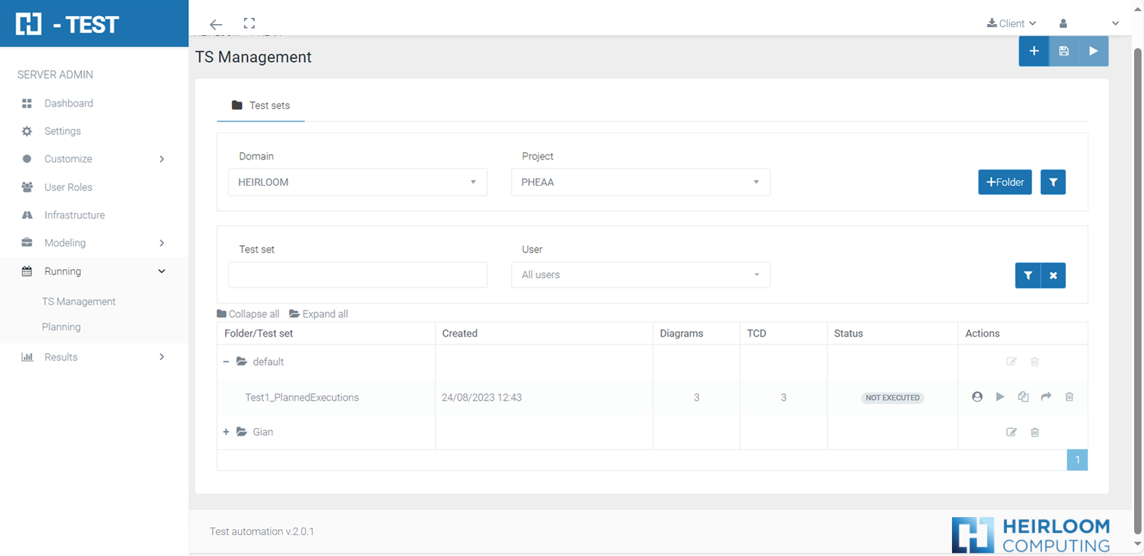Expand the Gian folder with plus sign
The image size is (1144, 556).
pyautogui.click(x=226, y=432)
